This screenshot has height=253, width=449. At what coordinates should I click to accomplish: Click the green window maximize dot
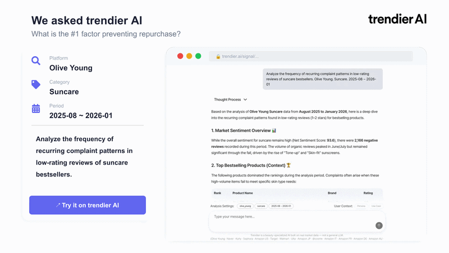click(198, 56)
